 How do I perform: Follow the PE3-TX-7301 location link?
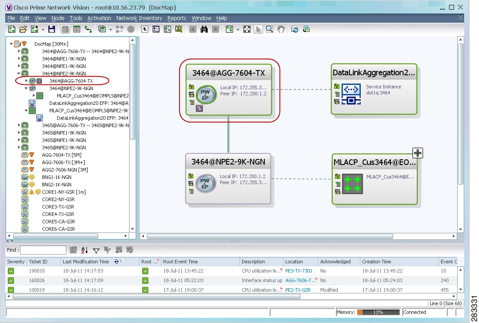point(299,271)
